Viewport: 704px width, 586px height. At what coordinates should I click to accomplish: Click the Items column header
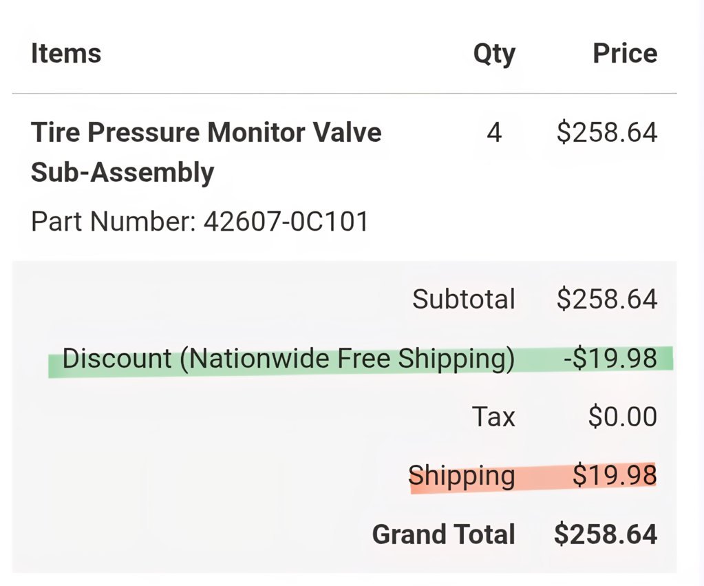tap(66, 54)
